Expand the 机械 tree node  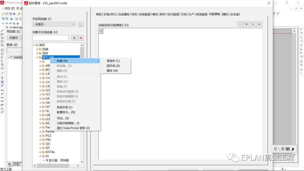click(x=37, y=49)
